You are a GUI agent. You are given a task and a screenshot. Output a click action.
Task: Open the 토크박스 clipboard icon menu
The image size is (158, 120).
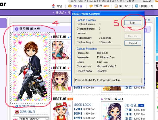click(x=116, y=6)
